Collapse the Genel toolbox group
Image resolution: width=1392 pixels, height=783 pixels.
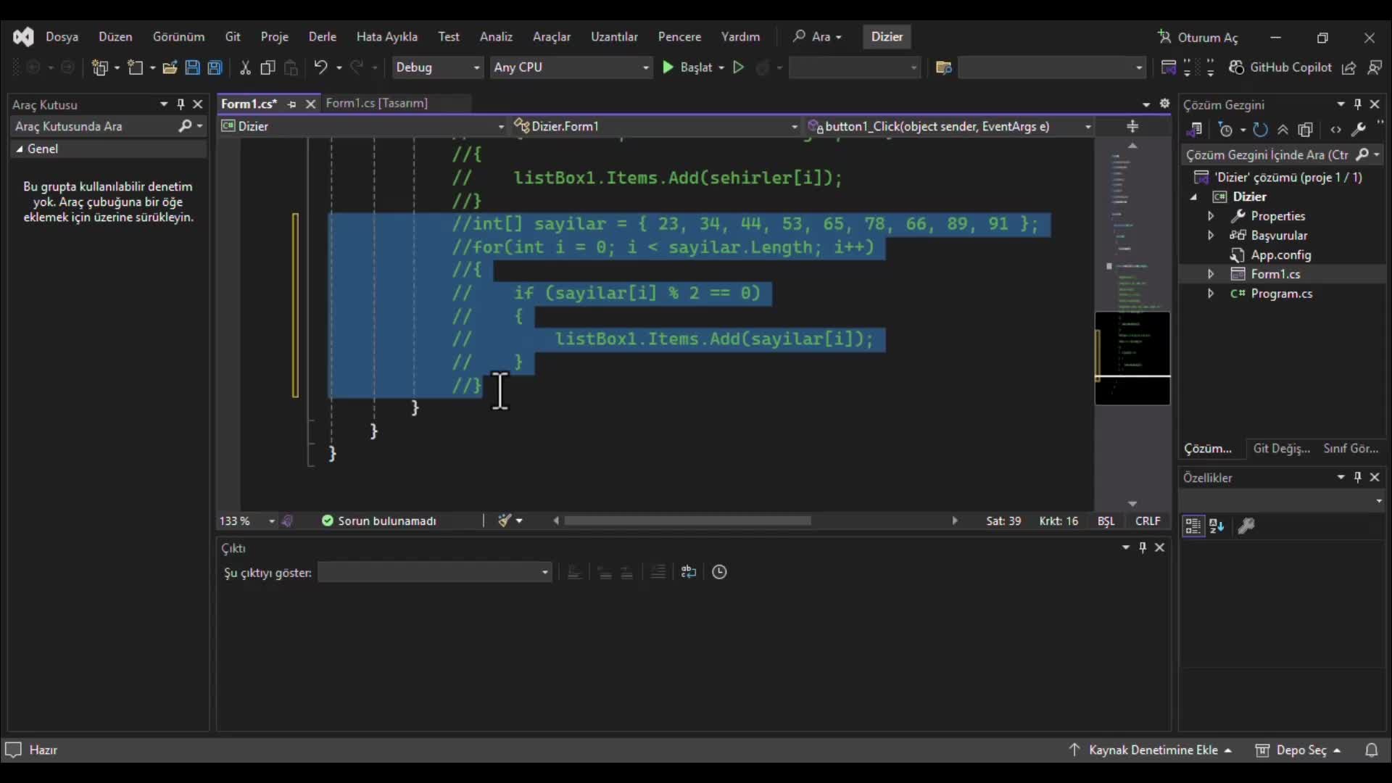(20, 149)
